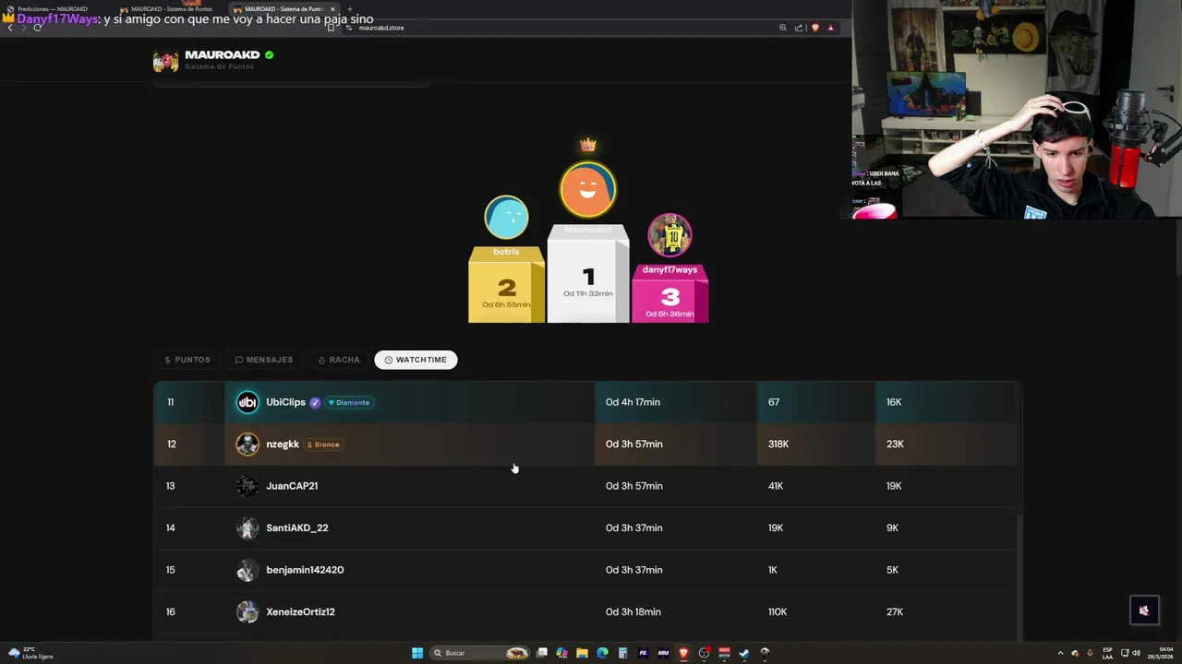Select the MENSAJES leaderboard tab

pyautogui.click(x=264, y=360)
